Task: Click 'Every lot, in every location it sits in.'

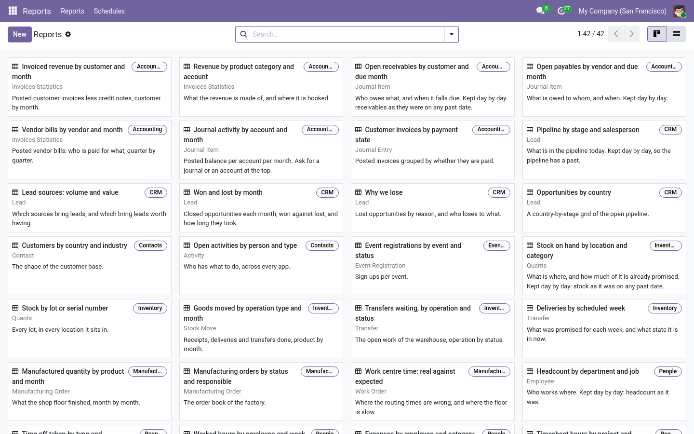Action: click(60, 330)
